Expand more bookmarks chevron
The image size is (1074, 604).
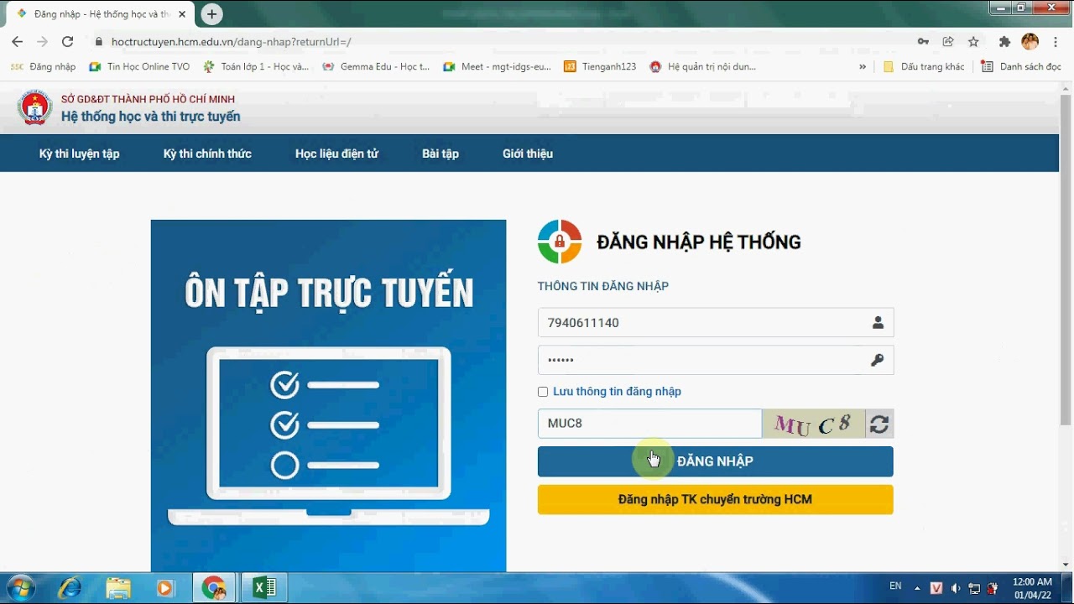[x=863, y=66]
